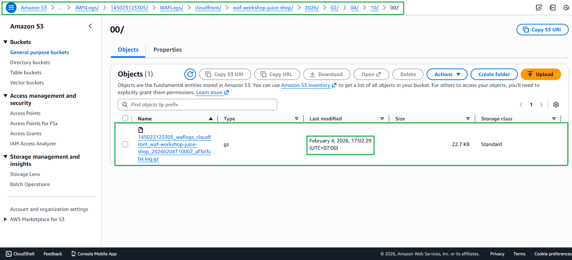
Task: Open IAM Access Analyzer
Action: [33, 144]
